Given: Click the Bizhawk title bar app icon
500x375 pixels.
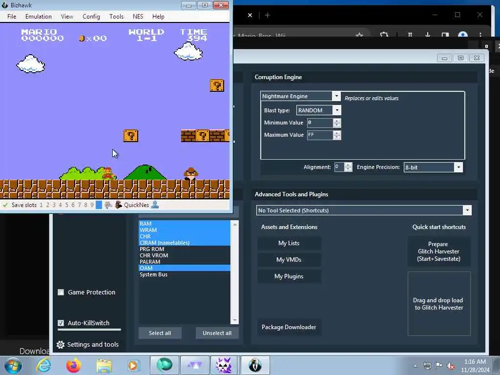Looking at the screenshot, I should (4, 5).
